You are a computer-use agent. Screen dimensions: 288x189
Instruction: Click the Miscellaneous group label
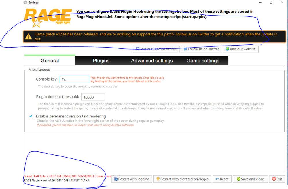pos(39,69)
